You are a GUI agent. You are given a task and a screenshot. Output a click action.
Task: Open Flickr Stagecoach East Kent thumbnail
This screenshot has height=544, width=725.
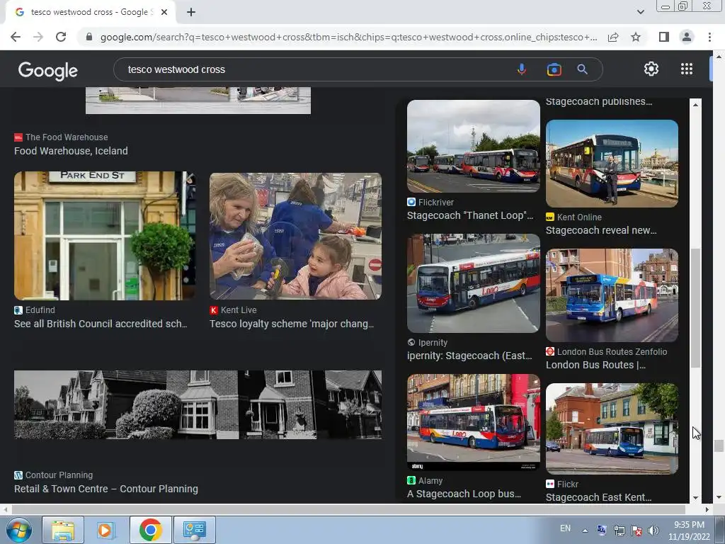coord(612,429)
